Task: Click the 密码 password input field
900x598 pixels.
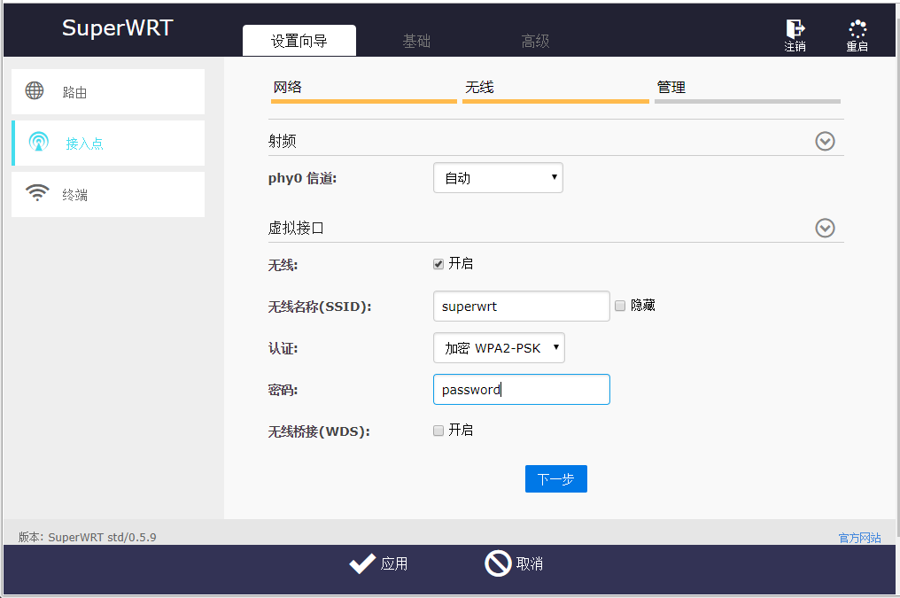Action: (x=521, y=389)
